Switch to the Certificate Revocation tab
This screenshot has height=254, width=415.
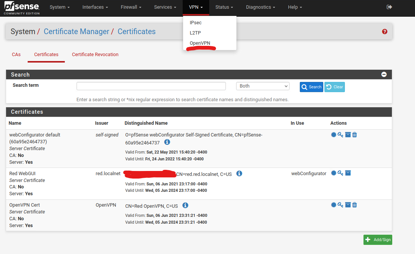pyautogui.click(x=95, y=55)
